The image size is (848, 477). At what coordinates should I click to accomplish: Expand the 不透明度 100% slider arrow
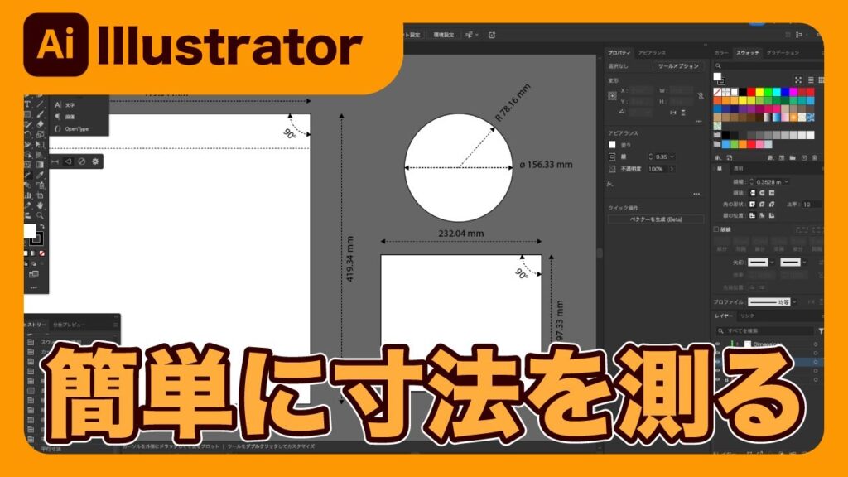672,169
